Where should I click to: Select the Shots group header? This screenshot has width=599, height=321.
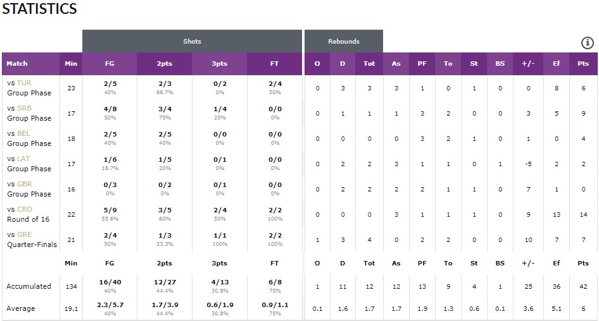(192, 41)
